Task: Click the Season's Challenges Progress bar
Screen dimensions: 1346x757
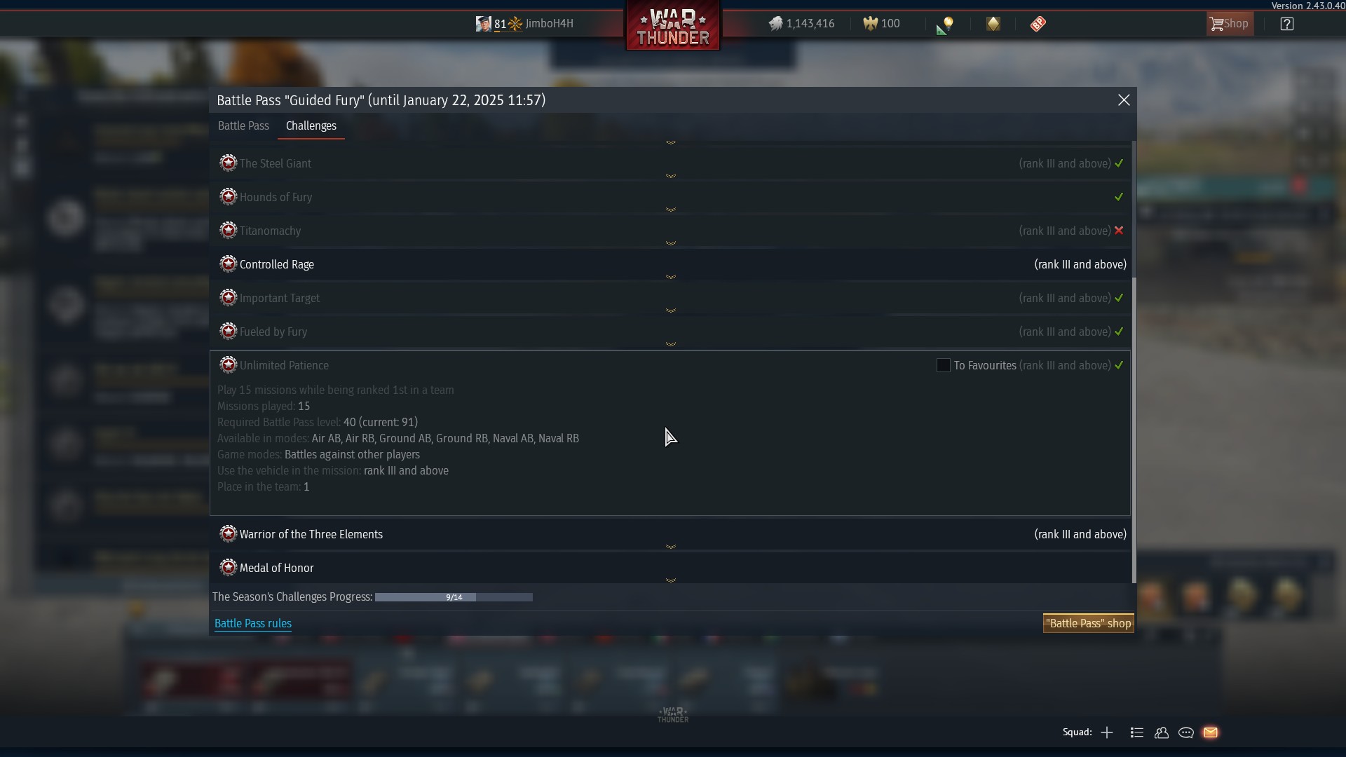Action: pos(454,597)
